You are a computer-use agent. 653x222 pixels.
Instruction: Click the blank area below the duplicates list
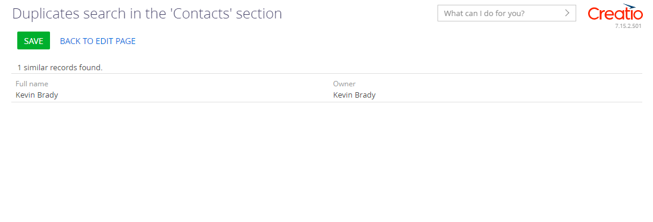pyautogui.click(x=326, y=162)
